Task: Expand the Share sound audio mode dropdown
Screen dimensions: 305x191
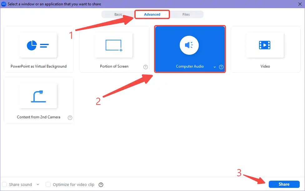Action: pos(38,185)
